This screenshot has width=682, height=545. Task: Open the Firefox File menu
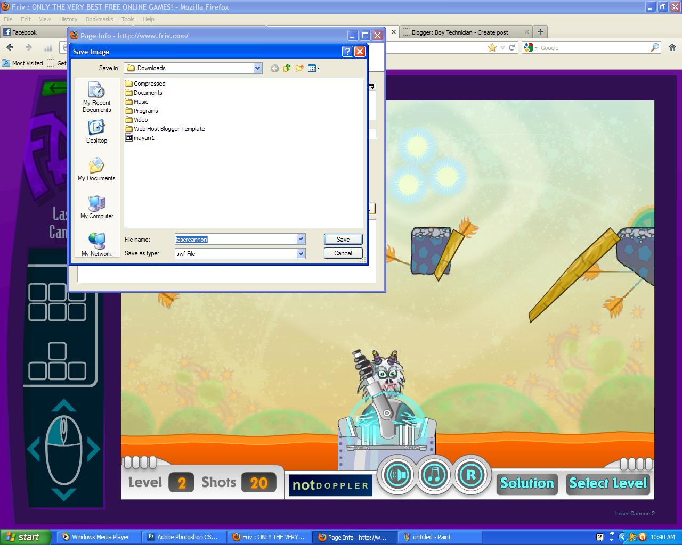[x=8, y=19]
